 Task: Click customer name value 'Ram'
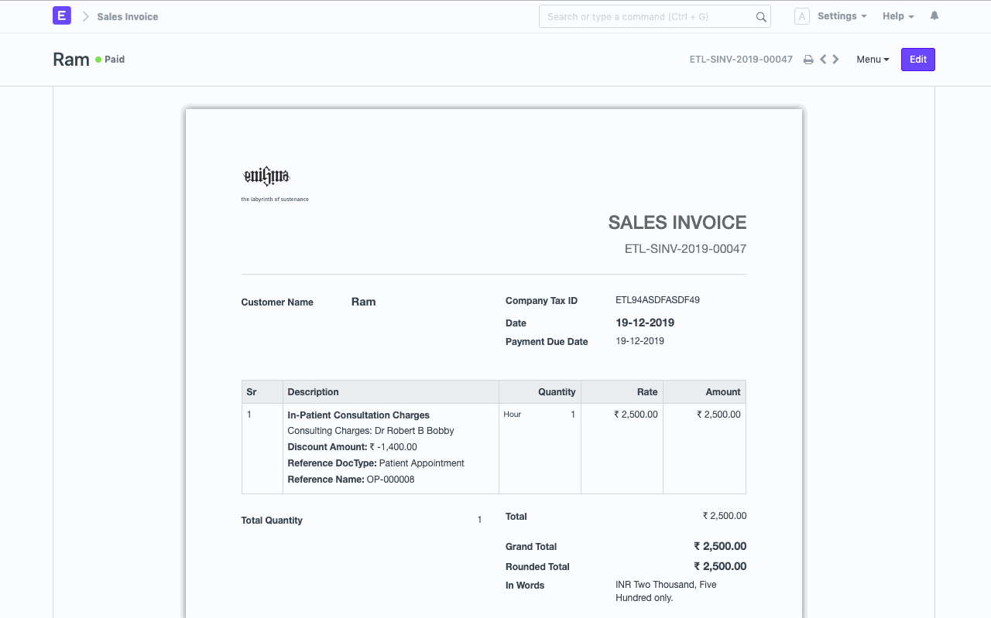tap(363, 302)
